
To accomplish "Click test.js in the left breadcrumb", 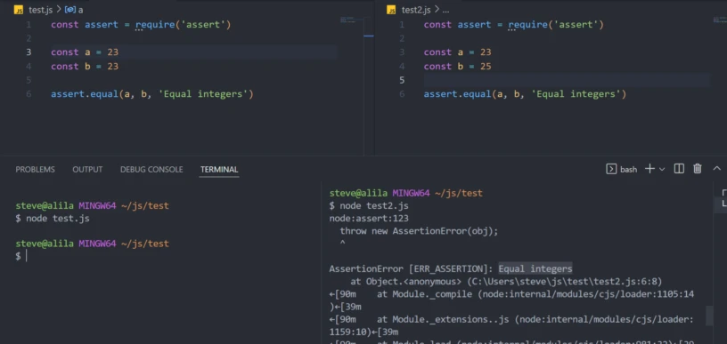I will (x=40, y=10).
